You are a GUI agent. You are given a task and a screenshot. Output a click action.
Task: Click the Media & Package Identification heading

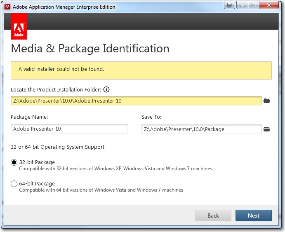tap(90, 49)
